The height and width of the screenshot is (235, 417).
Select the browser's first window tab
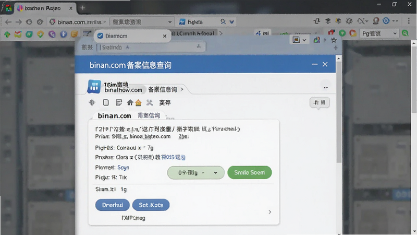click(46, 8)
